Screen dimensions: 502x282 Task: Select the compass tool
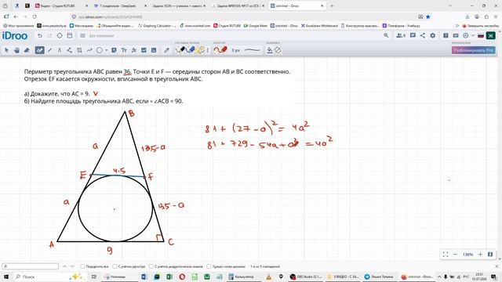(x=60, y=50)
